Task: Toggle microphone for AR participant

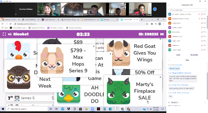Action: point(202,23)
